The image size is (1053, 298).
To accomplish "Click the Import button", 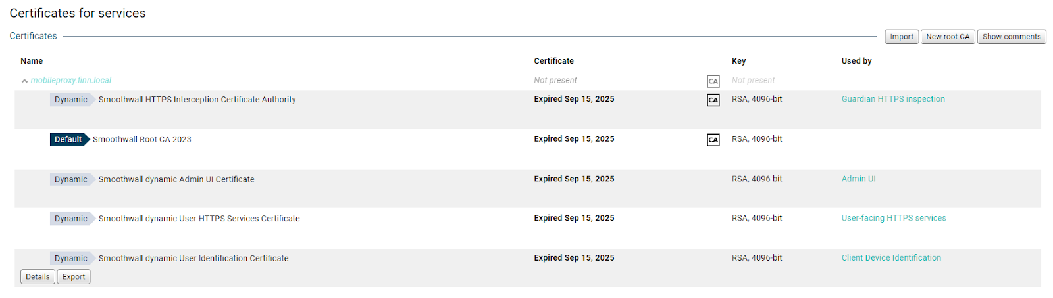I will (901, 37).
